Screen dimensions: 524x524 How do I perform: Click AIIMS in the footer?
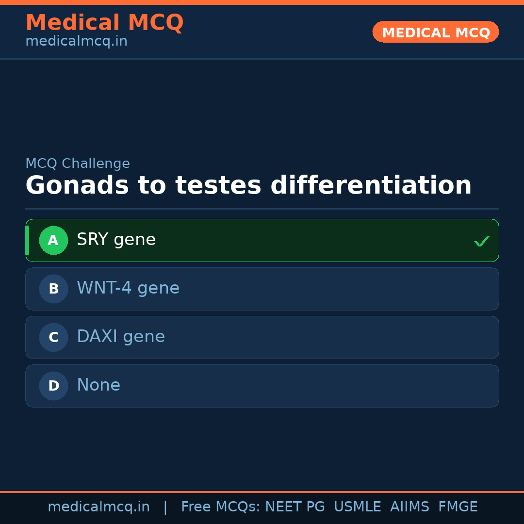409,507
